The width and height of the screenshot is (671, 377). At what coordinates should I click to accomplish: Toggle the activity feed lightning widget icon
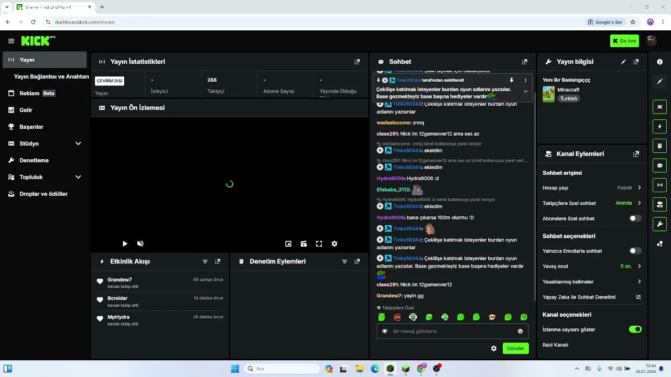[659, 126]
